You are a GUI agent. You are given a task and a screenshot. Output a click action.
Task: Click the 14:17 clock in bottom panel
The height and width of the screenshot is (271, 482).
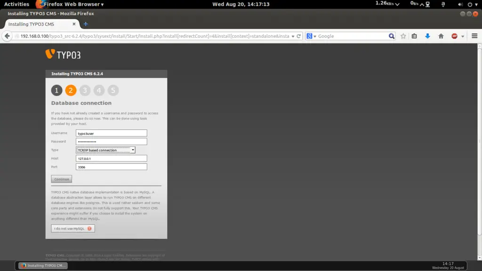[x=448, y=263]
